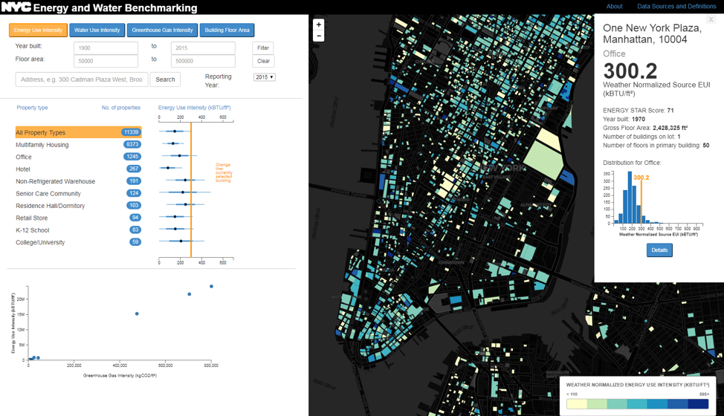Click the darkest navy legend swatch
The image size is (724, 416).
(x=698, y=404)
